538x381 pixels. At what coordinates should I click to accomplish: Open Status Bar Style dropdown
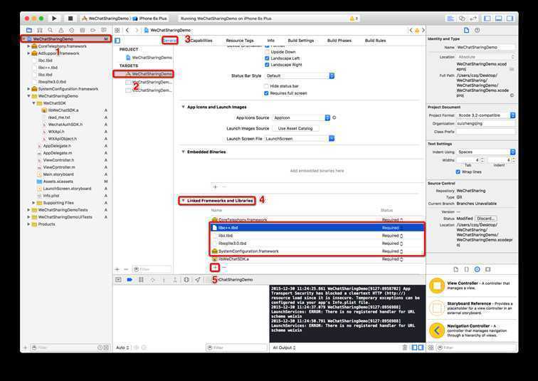coord(299,76)
